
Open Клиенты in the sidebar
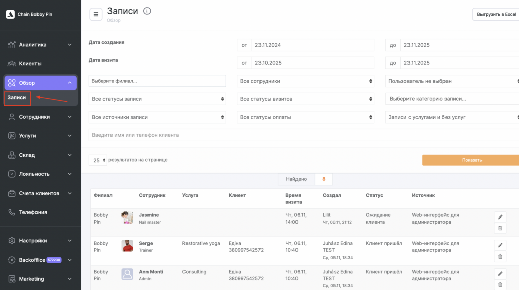coord(30,64)
